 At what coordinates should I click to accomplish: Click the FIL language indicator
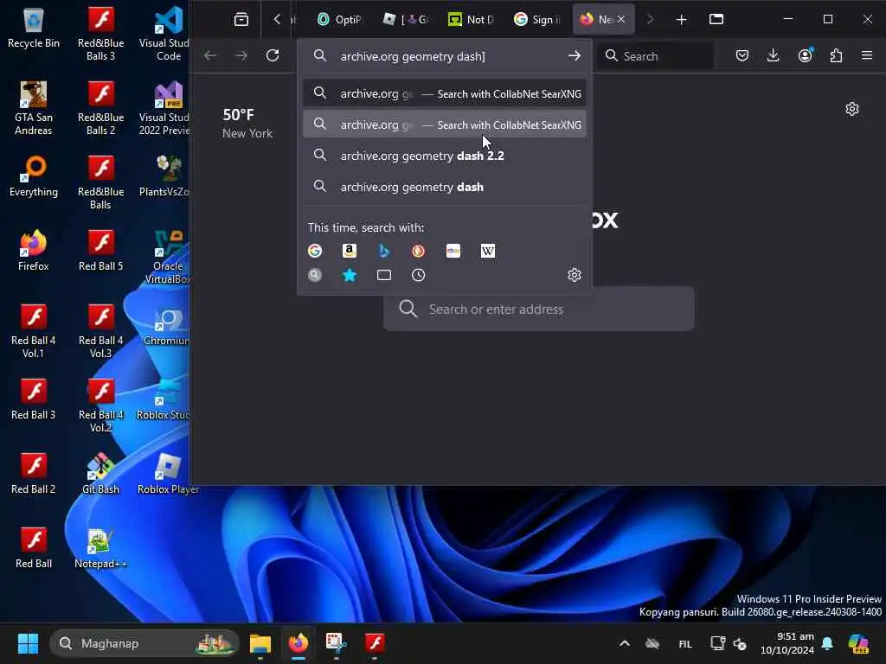(x=685, y=643)
